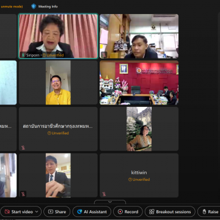Select the woman with castle background tile

pyautogui.click(x=139, y=129)
